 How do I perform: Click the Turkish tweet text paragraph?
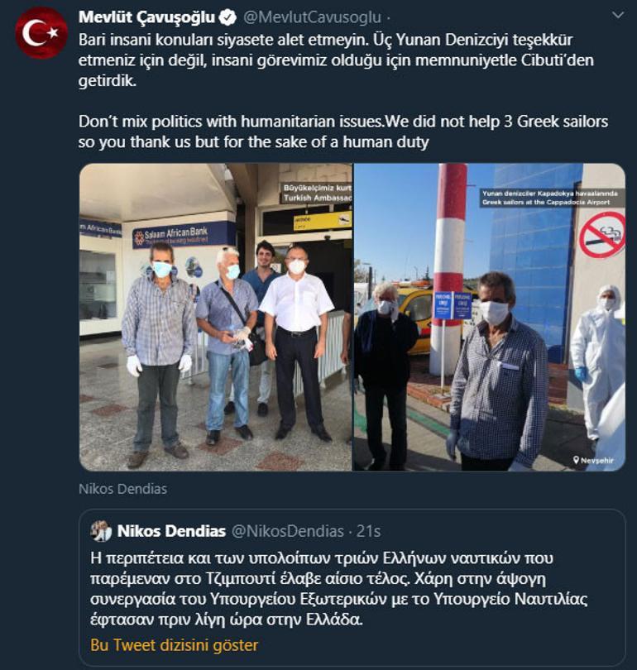[x=336, y=60]
